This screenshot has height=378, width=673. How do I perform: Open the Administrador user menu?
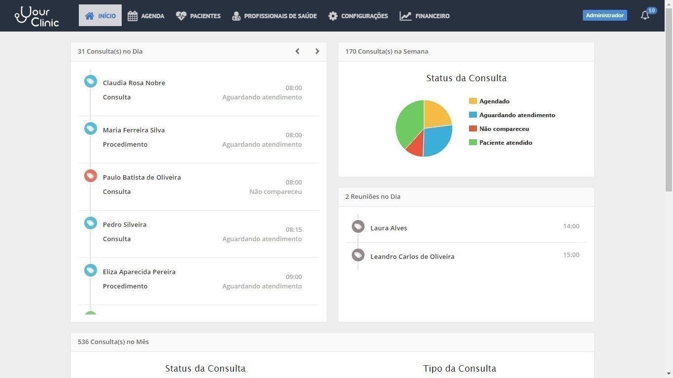(x=605, y=15)
